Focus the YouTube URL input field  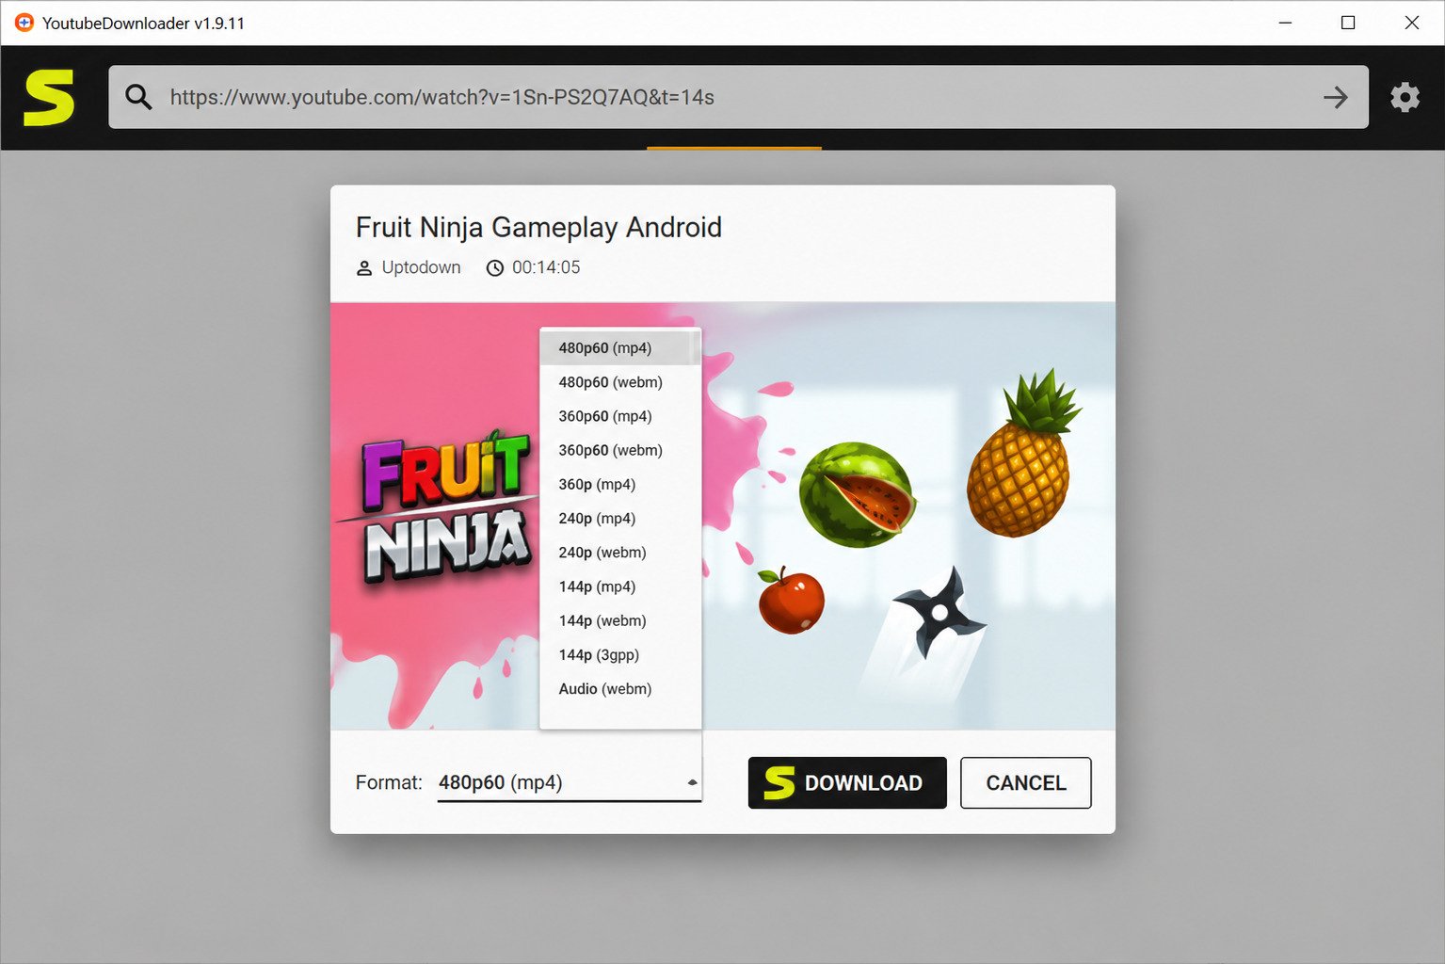738,97
